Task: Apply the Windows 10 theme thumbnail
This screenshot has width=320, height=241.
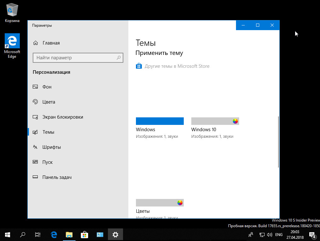Action: pos(215,121)
